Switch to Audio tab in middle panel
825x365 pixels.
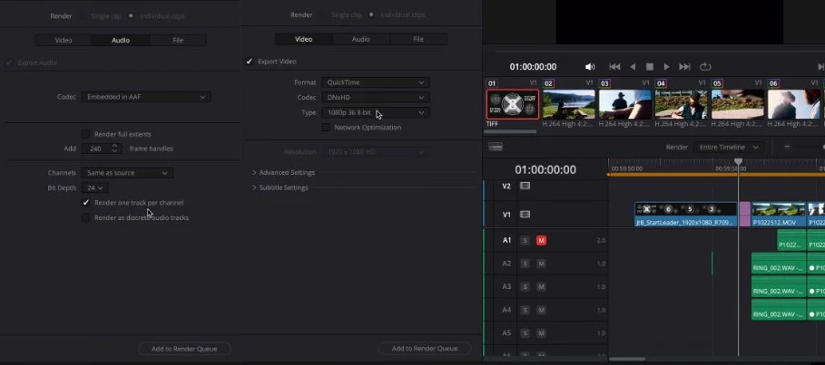tap(361, 39)
